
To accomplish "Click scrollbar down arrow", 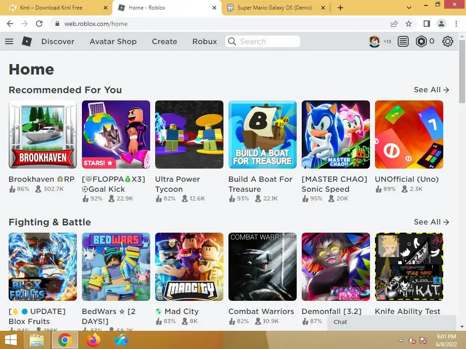I will click(x=462, y=327).
